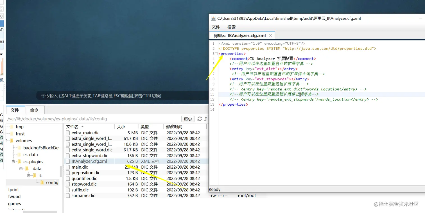This screenshot has height=213, width=425.
Task: Click root/root owner text of surname.dic
Action: (247, 195)
